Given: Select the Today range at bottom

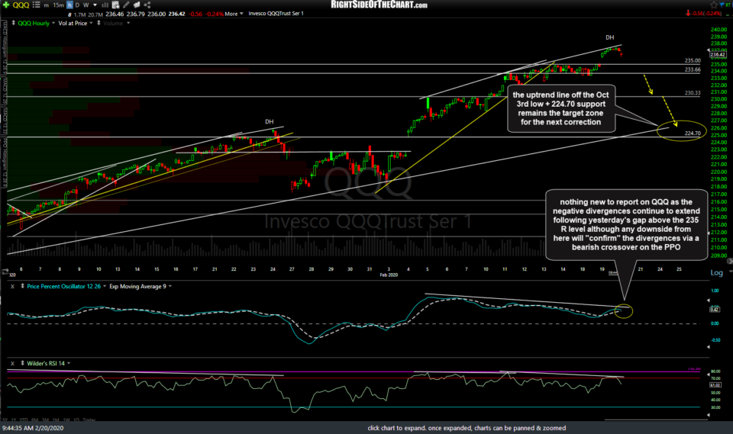Looking at the screenshot, I should click(89, 420).
